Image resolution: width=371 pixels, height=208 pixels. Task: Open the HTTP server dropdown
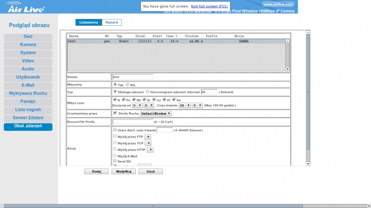150,150
